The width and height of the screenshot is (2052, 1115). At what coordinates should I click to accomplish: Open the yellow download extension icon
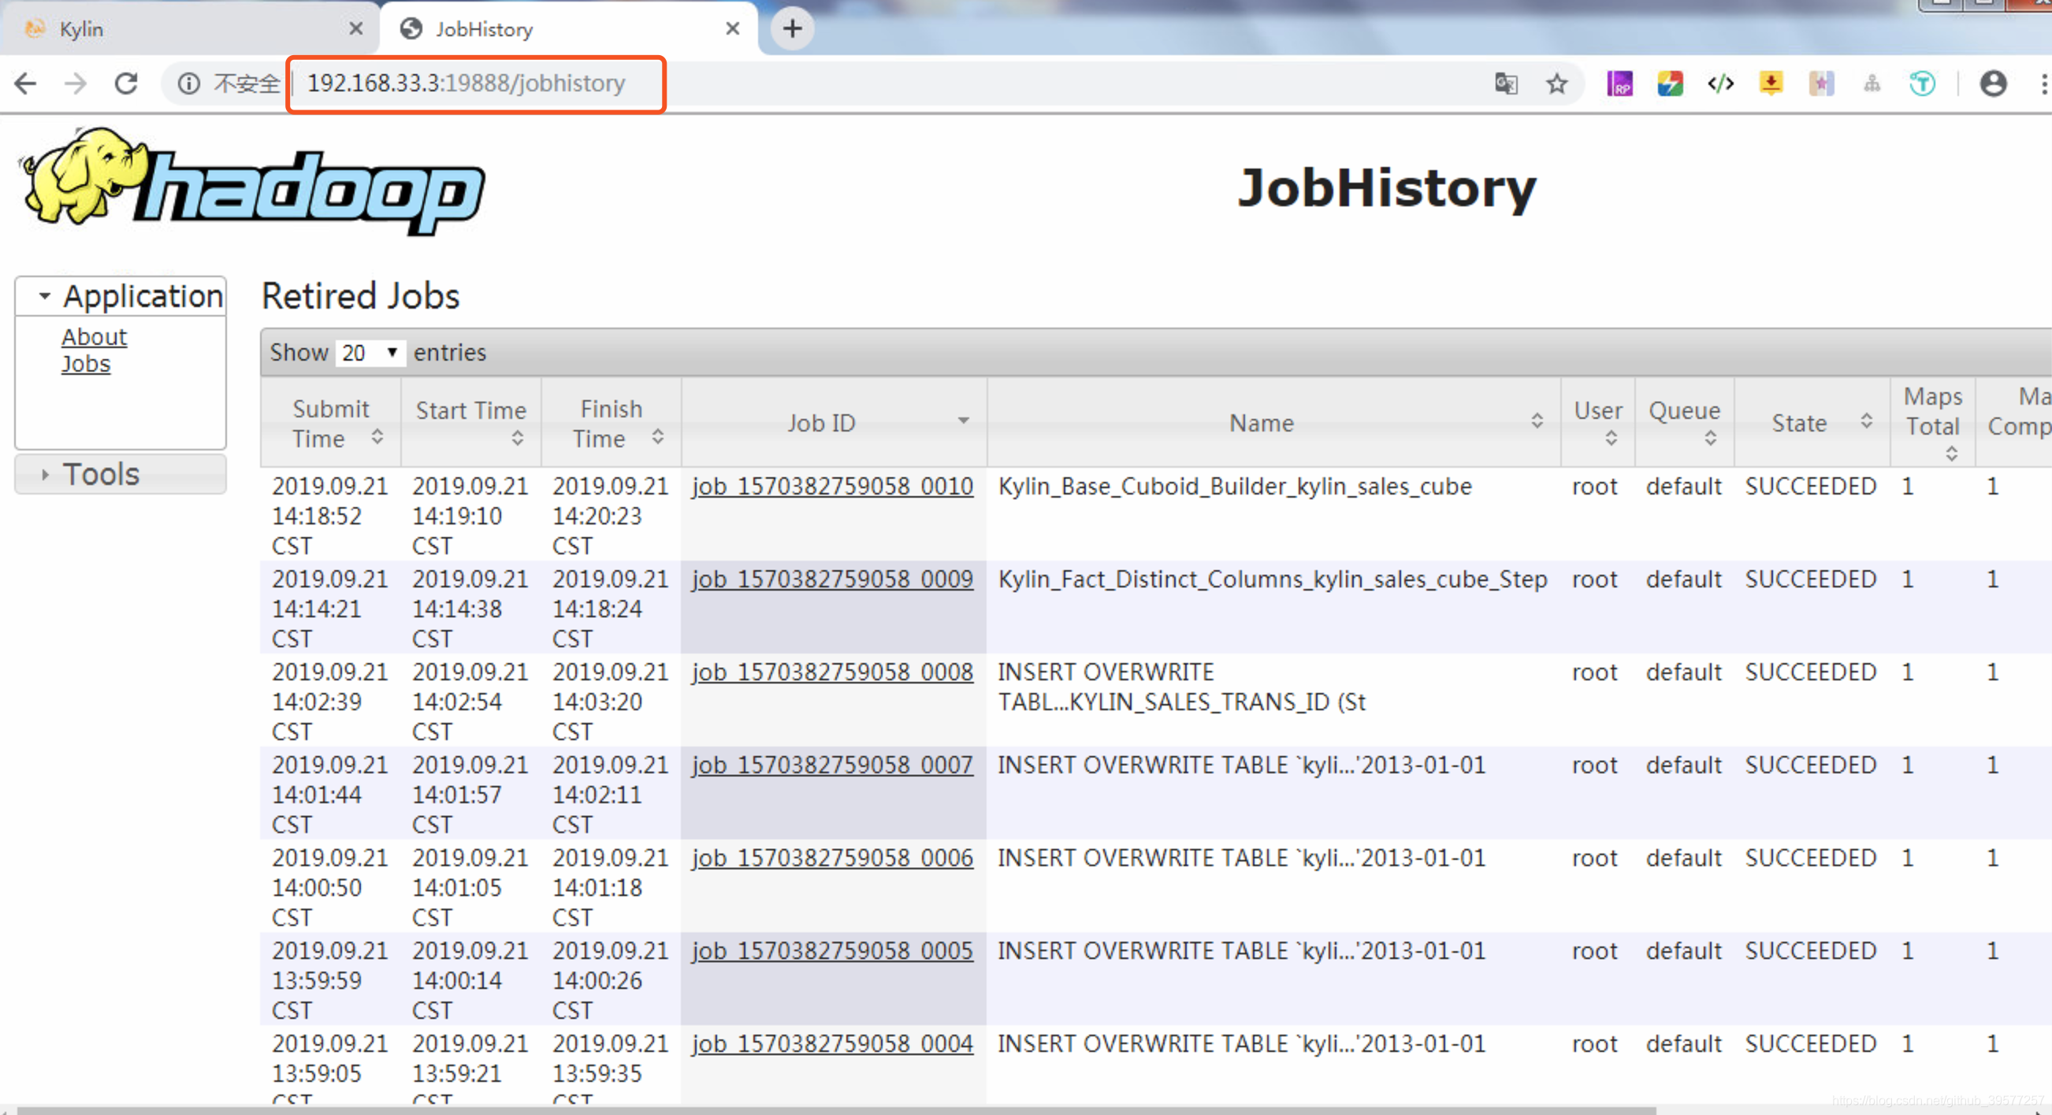click(1771, 83)
